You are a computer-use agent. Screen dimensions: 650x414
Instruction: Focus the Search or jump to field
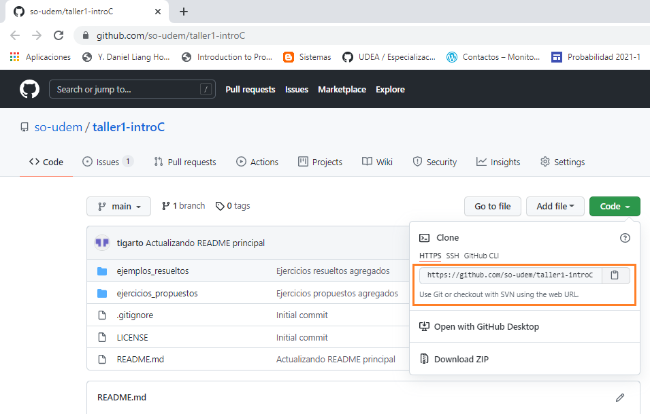coord(132,89)
